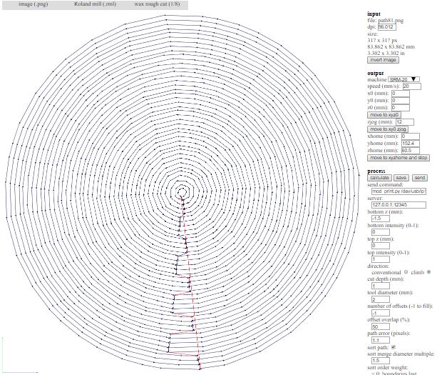Image resolution: width=442 pixels, height=375 pixels.
Task: Click the sort merge diameter multiple field
Action: (381, 361)
